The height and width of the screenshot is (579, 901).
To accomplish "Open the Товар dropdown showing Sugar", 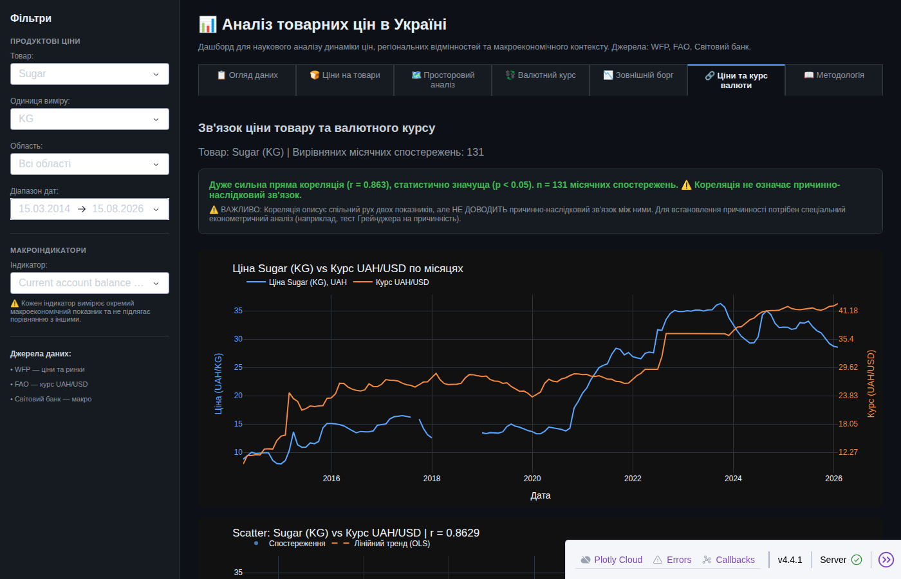I will [x=89, y=74].
